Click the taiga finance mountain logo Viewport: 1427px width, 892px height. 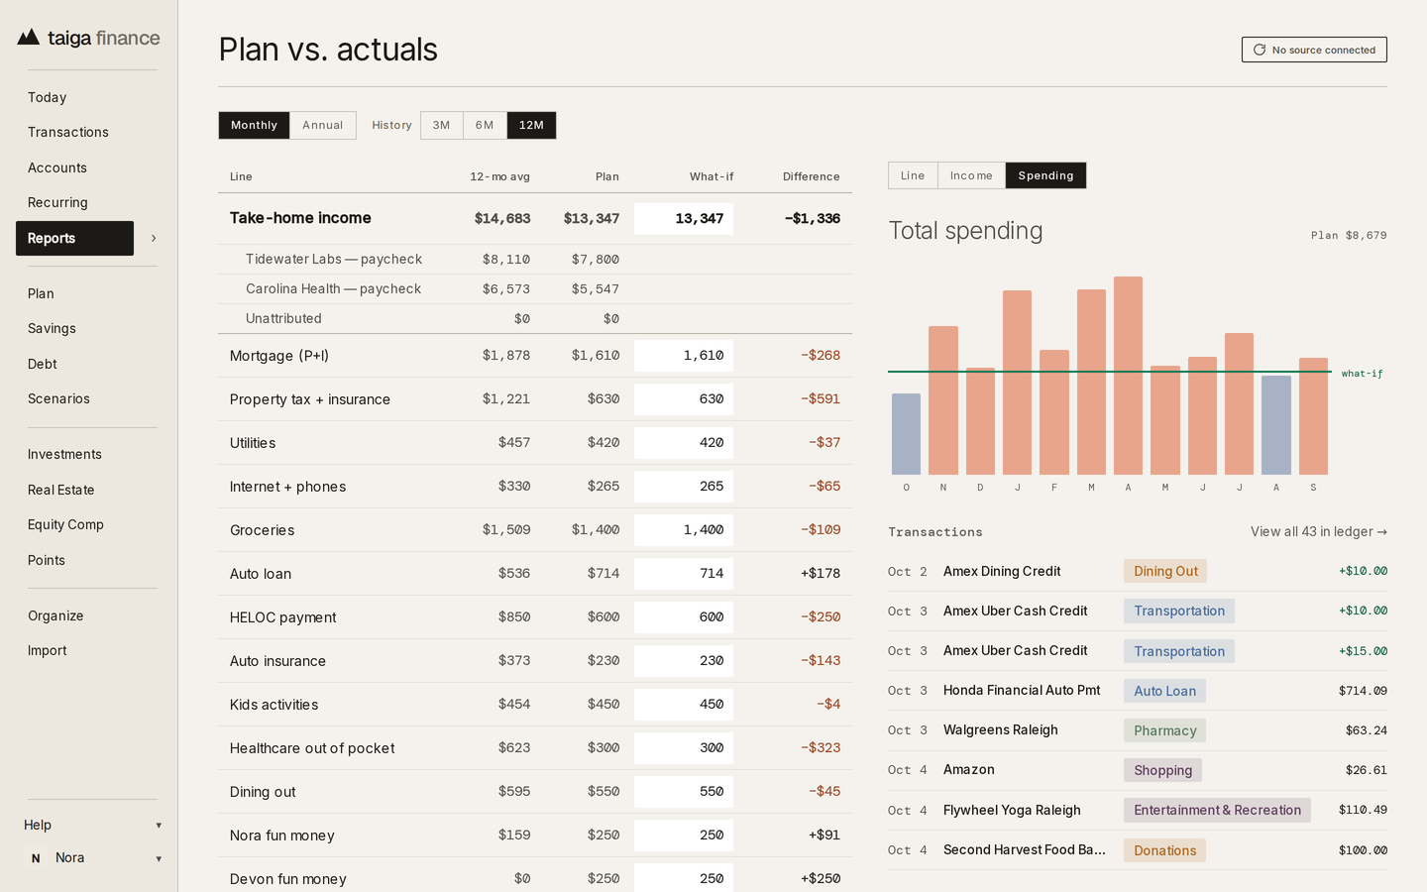(x=29, y=38)
